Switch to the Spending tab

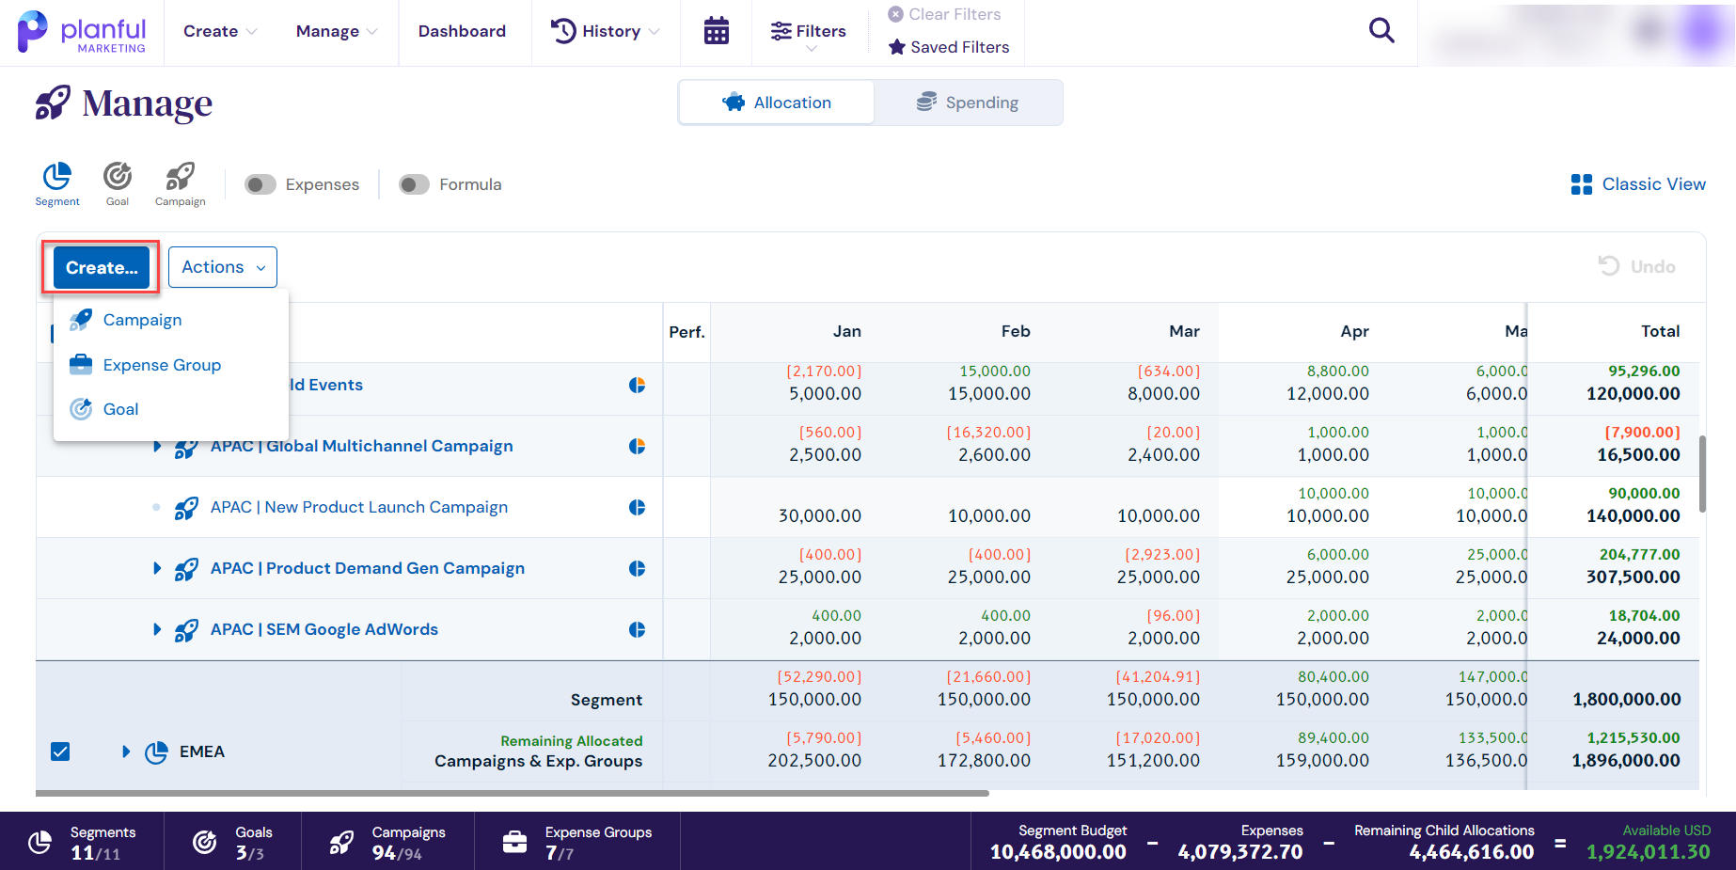click(x=968, y=103)
